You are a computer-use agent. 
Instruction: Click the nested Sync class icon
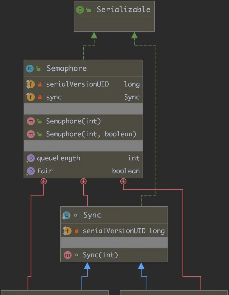coord(67,215)
